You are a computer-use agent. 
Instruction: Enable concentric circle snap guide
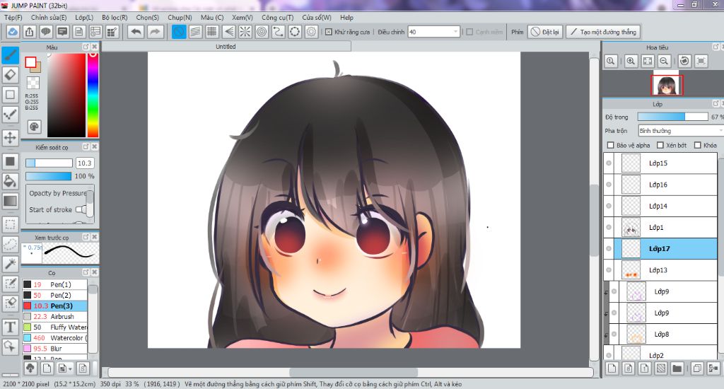pos(262,32)
